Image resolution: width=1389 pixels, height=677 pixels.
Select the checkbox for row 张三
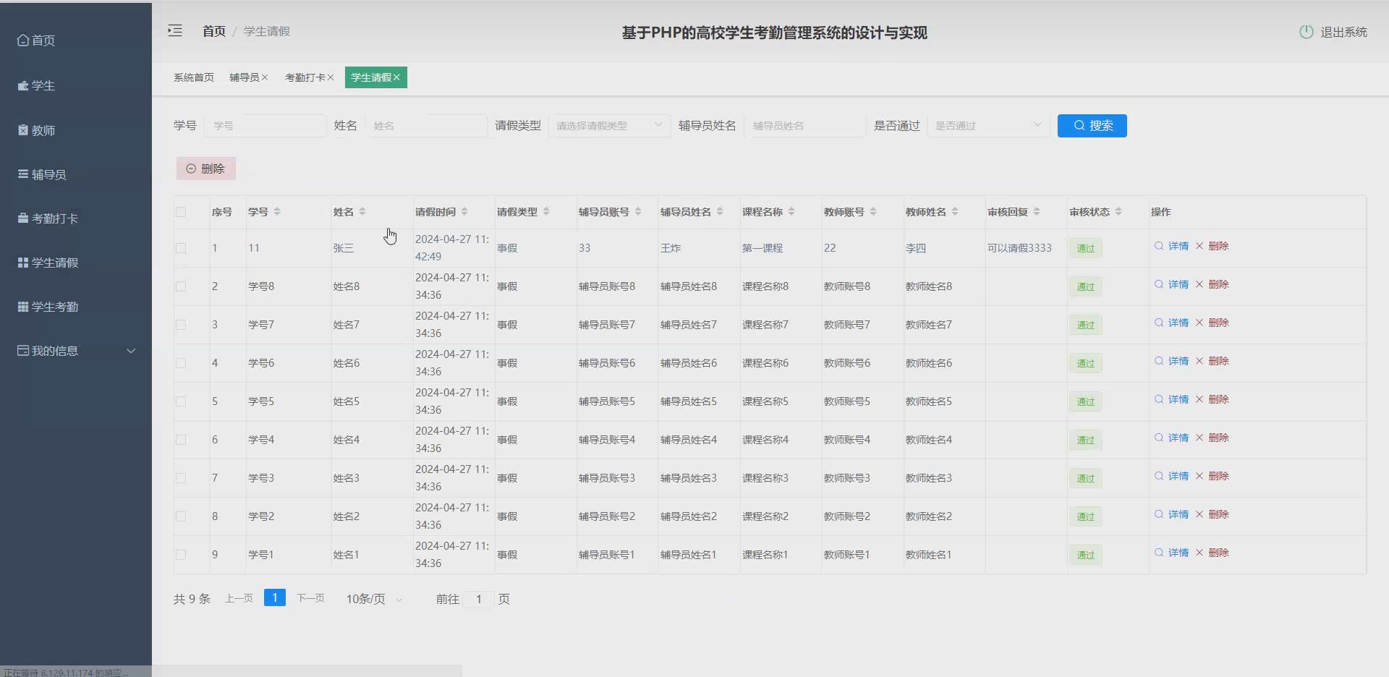(181, 248)
